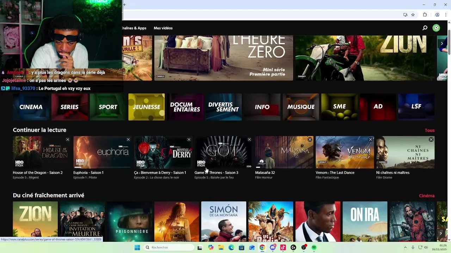
Task: Open File Explorer from the taskbar
Action: pos(221,247)
